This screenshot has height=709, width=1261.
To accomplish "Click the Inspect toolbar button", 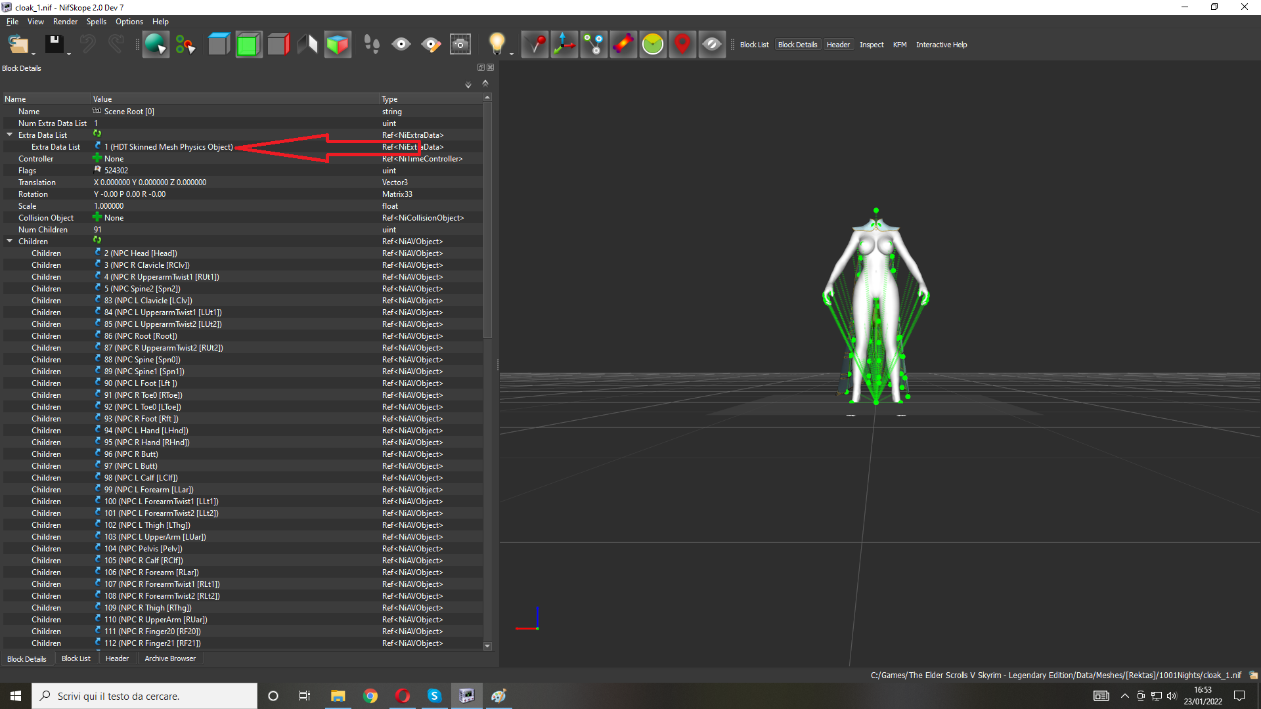I will point(872,45).
